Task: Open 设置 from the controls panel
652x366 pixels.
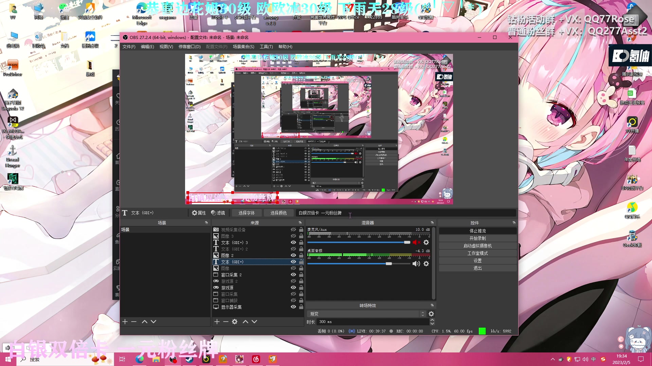Action: pyautogui.click(x=477, y=261)
